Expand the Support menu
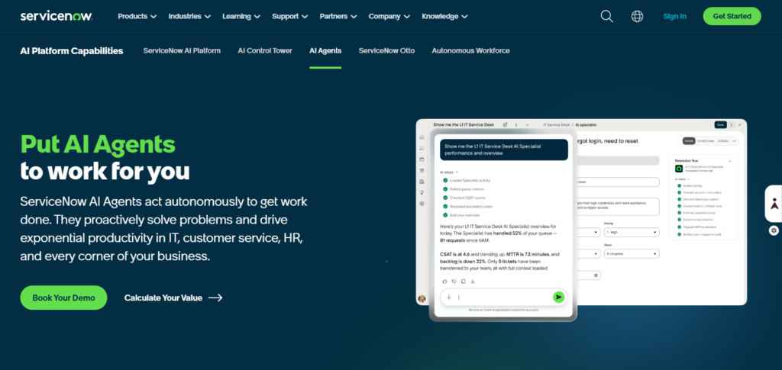 [290, 16]
